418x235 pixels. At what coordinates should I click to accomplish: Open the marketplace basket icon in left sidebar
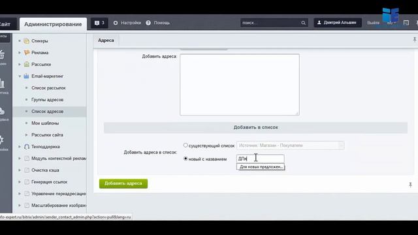click(x=2, y=55)
